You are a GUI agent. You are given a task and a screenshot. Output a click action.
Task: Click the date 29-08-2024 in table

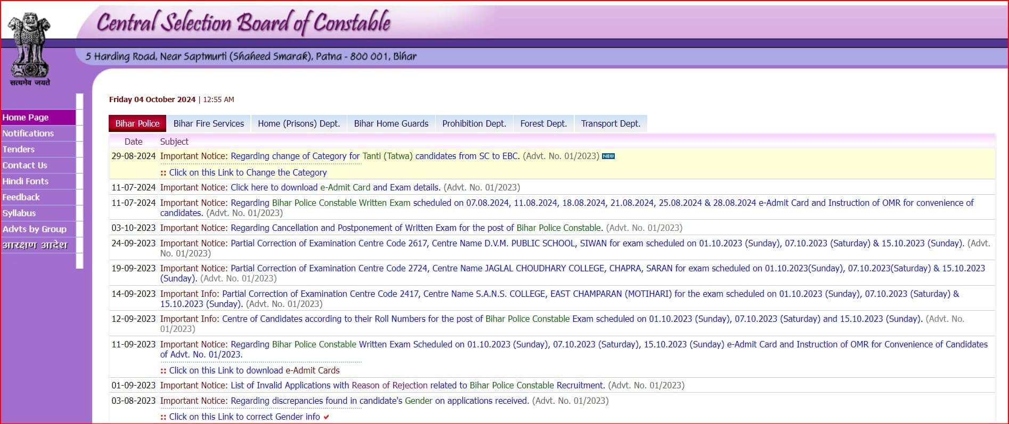(133, 156)
